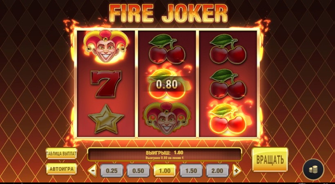Click the gold star symbol
Image resolution: width=335 pixels, height=184 pixels.
[106, 119]
